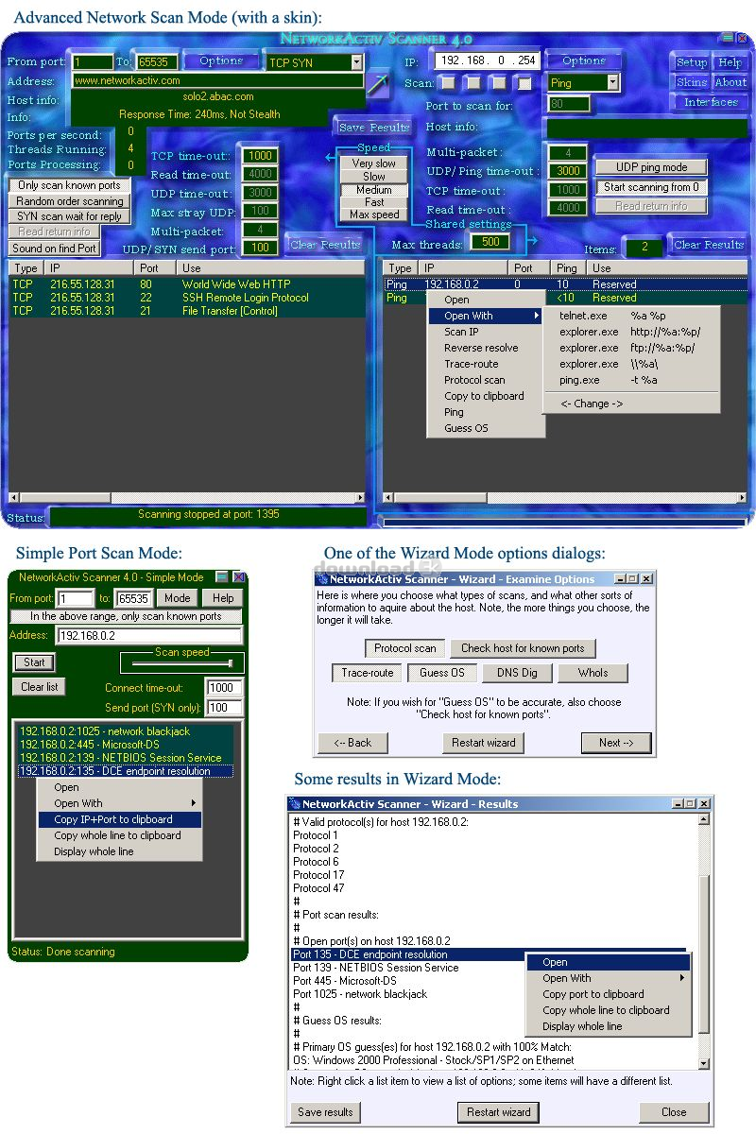Click the Simple Mode Address input field
Image resolution: width=756 pixels, height=1134 pixels.
pyautogui.click(x=149, y=636)
